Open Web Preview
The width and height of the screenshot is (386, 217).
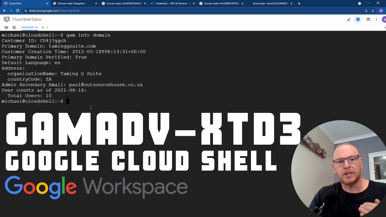tap(368, 19)
